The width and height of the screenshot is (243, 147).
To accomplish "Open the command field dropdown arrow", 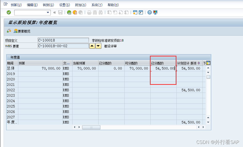I will (x=48, y=12).
